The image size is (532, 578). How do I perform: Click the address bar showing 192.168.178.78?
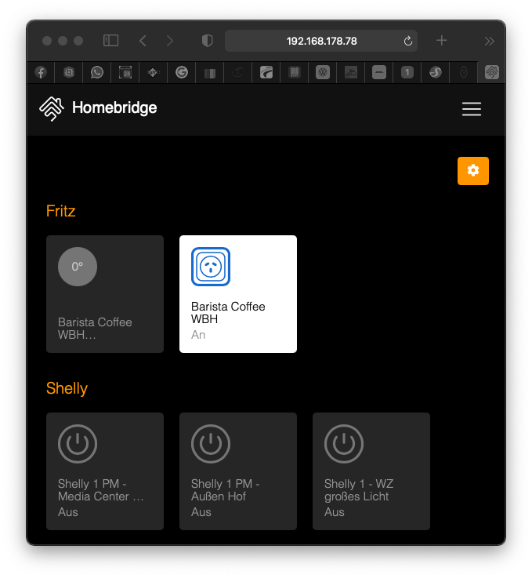point(321,41)
